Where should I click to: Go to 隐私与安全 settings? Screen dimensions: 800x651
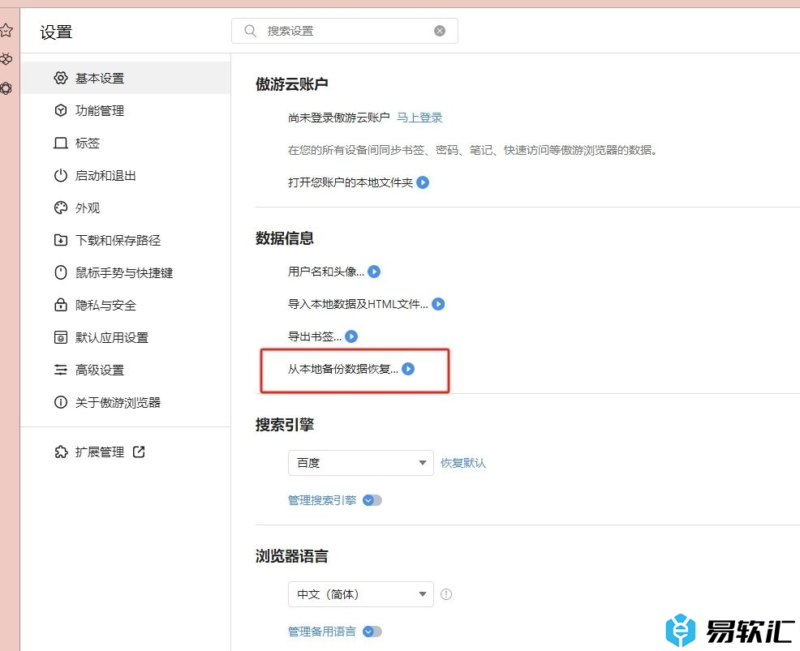click(x=126, y=305)
